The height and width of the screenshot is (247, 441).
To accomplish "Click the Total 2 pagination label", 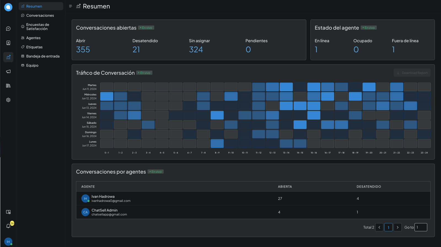I will click(x=369, y=227).
